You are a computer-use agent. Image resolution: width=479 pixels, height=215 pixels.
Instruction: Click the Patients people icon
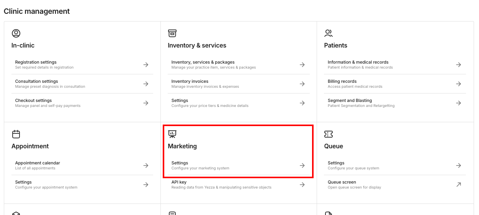pos(329,33)
